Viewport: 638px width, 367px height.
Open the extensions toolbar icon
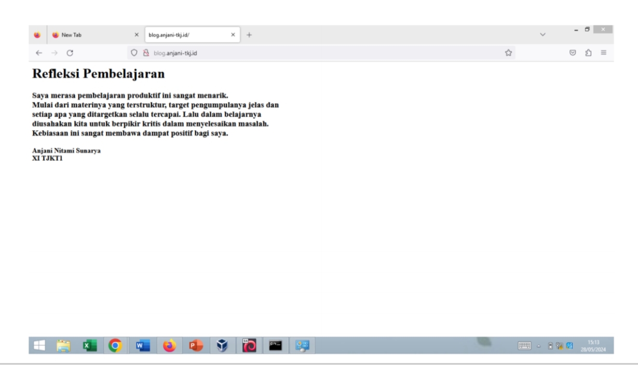588,53
